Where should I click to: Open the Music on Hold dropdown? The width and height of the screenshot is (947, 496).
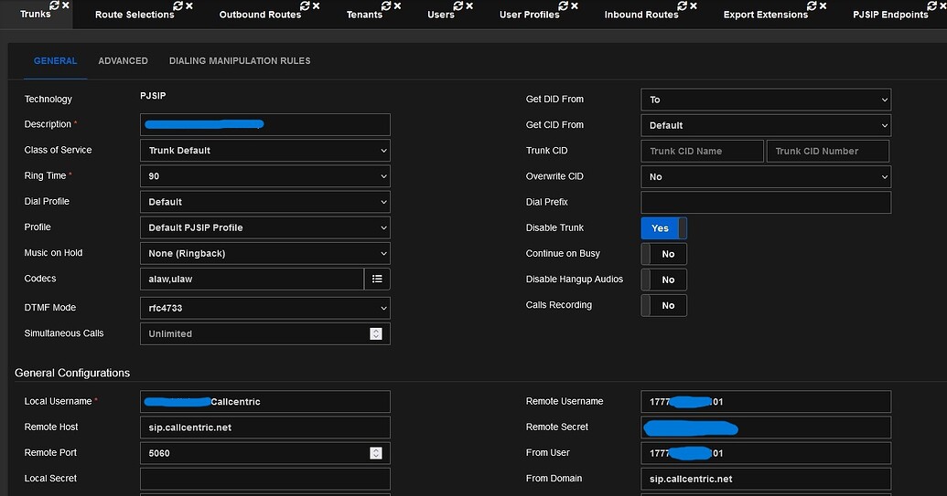click(x=265, y=254)
